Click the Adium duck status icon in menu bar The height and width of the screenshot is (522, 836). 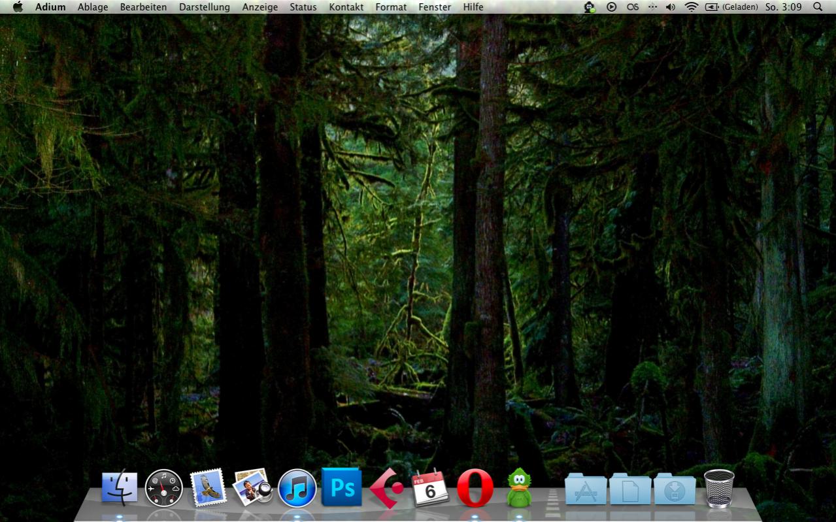590,7
